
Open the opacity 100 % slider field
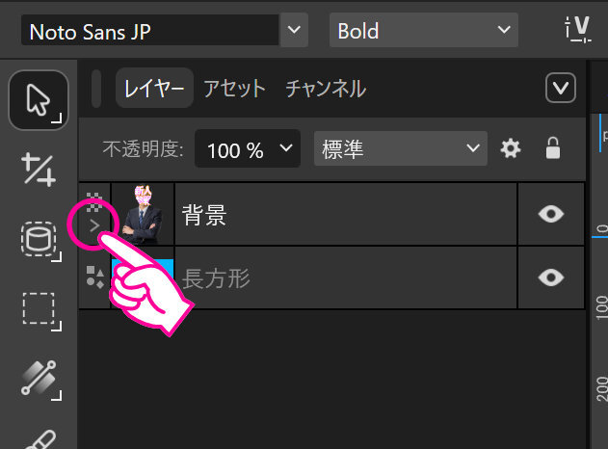coord(247,149)
